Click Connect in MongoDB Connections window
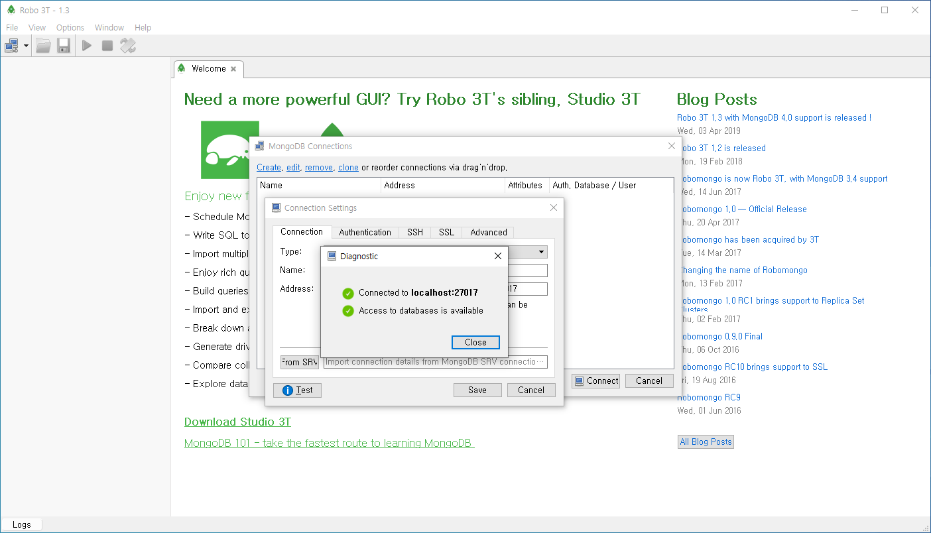The width and height of the screenshot is (931, 533). coord(596,381)
